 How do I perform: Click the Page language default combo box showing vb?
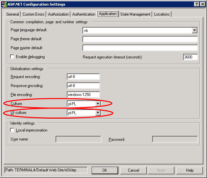click(140, 30)
